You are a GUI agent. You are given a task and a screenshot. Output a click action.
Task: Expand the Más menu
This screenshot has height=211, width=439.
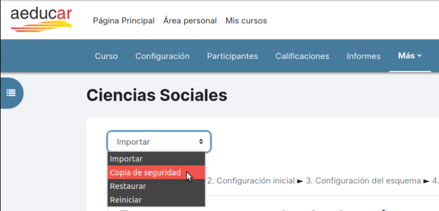pyautogui.click(x=410, y=56)
